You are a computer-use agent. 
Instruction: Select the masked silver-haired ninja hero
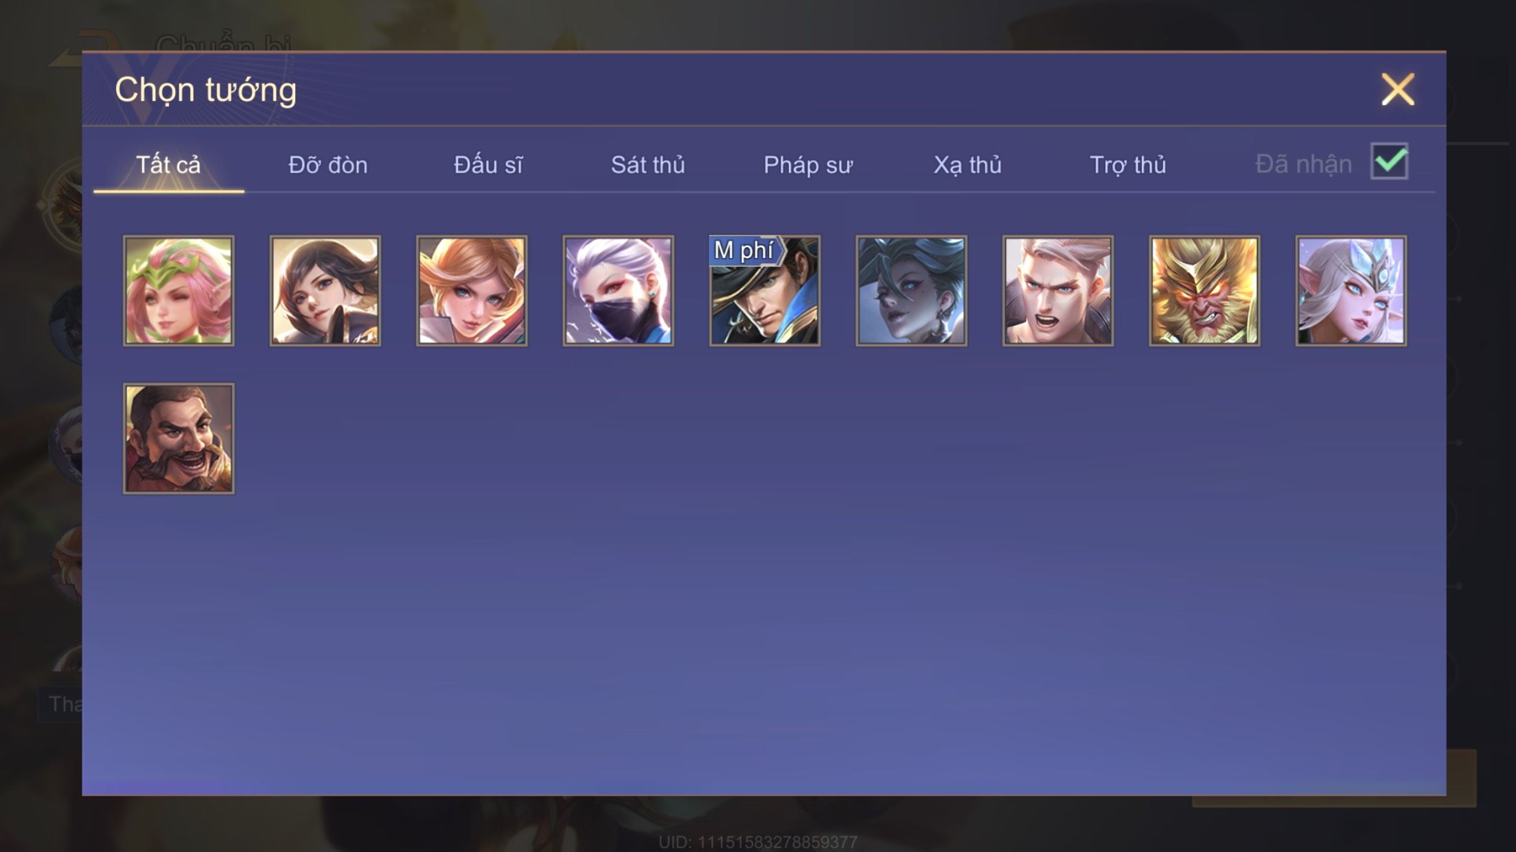click(x=618, y=291)
